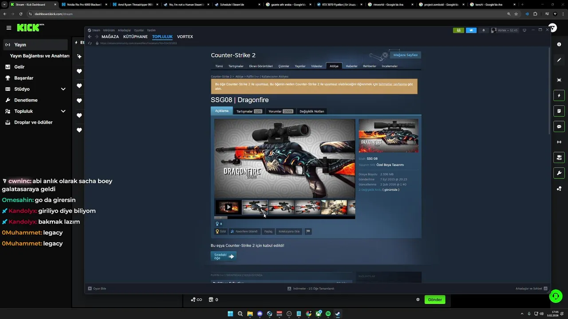The height and width of the screenshot is (319, 568).
Task: Click Sıradaki öğe button
Action: tap(223, 256)
